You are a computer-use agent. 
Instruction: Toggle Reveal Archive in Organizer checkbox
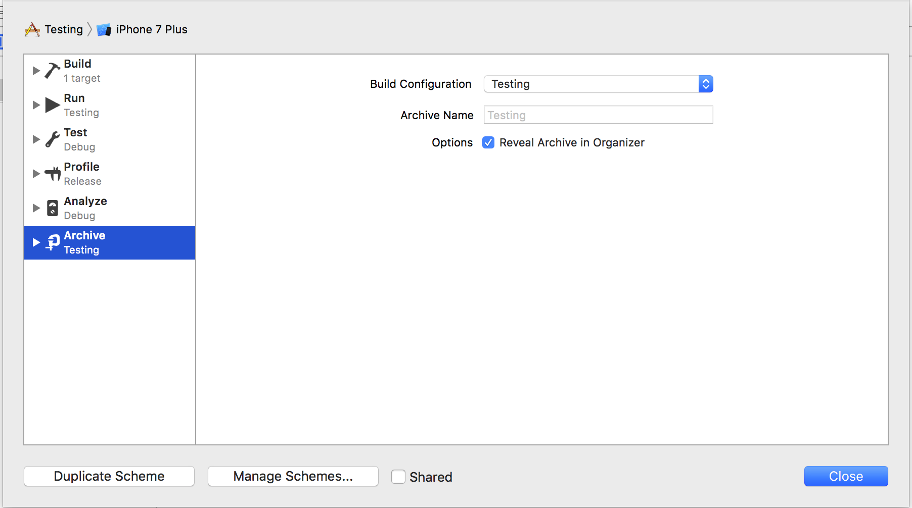point(488,142)
